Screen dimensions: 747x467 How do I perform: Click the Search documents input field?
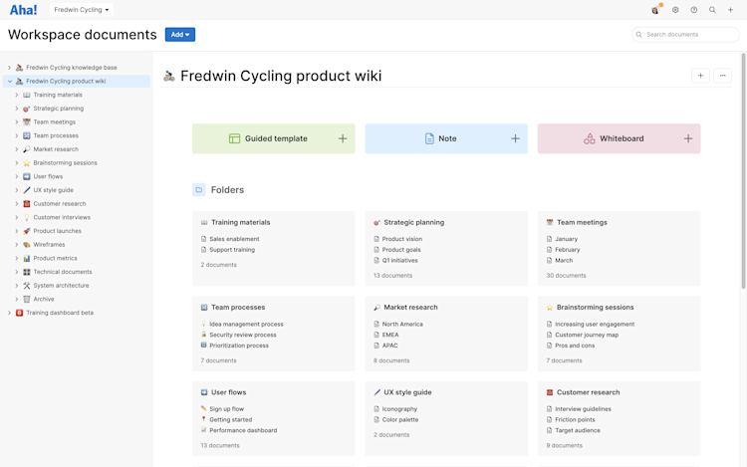685,34
